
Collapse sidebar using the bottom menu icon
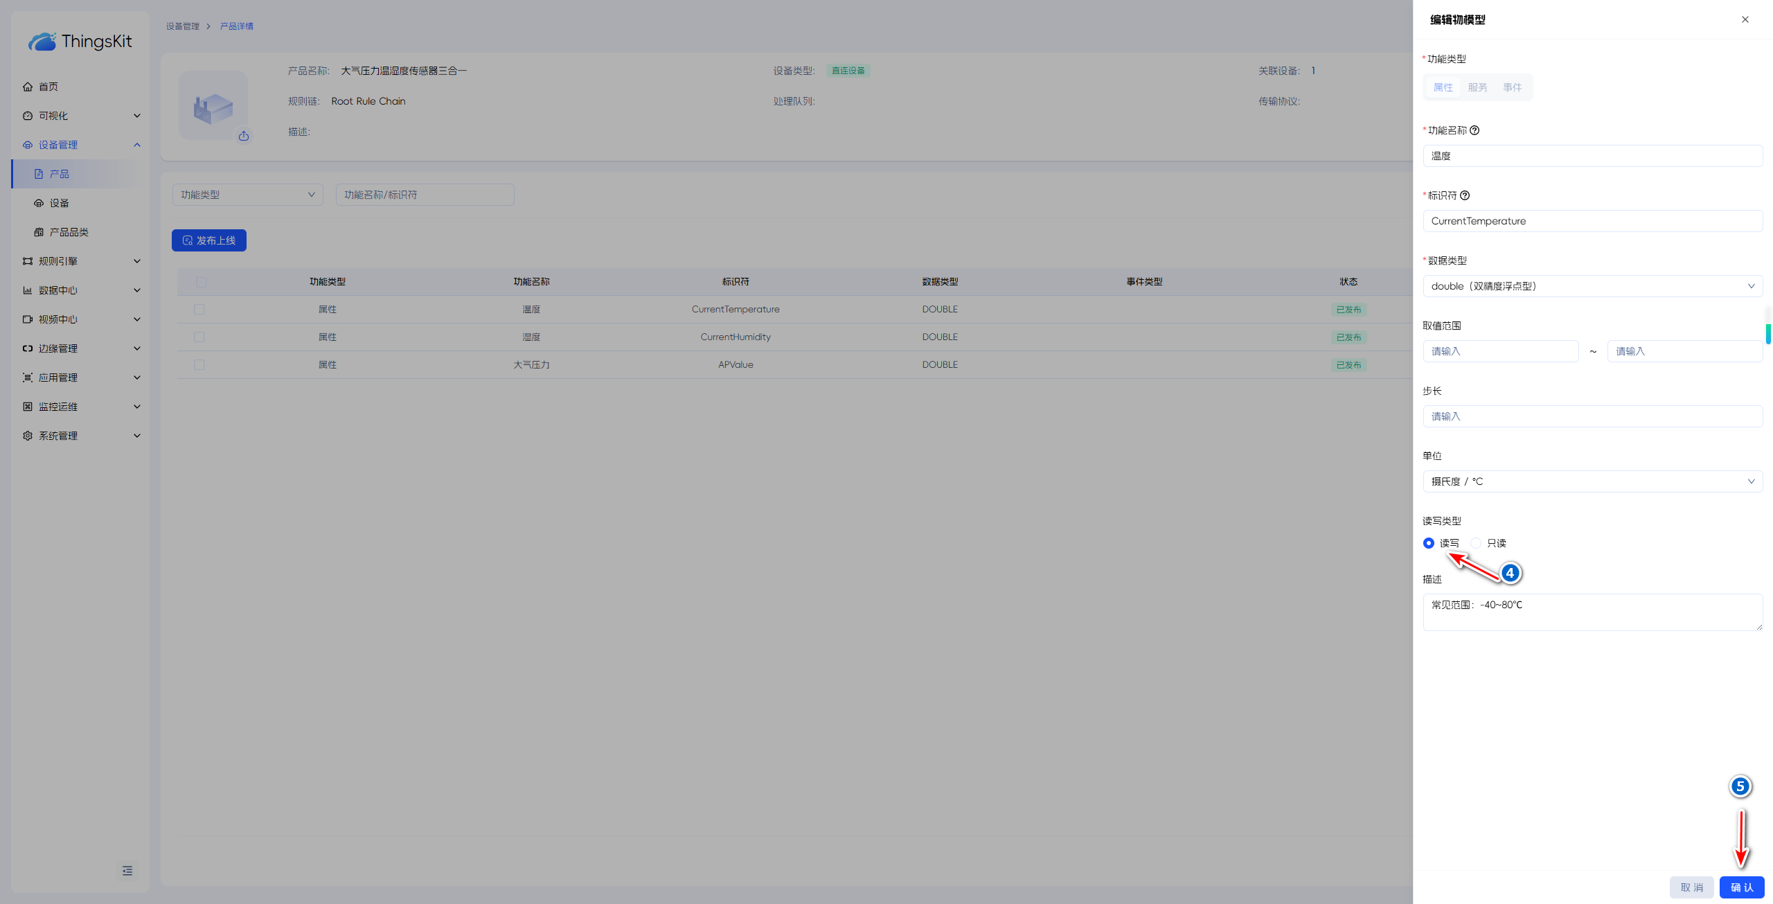[127, 871]
